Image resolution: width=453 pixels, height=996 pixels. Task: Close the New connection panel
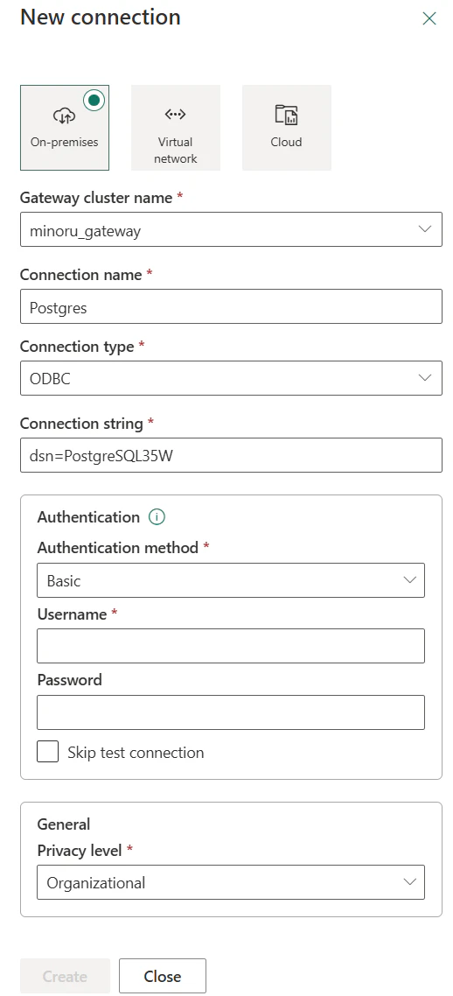tap(429, 18)
